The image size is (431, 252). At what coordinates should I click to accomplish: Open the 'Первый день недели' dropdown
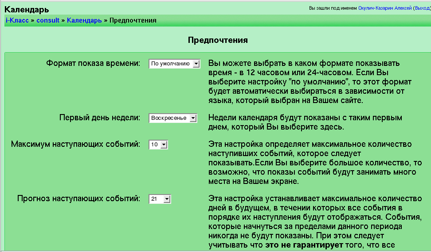coord(172,118)
